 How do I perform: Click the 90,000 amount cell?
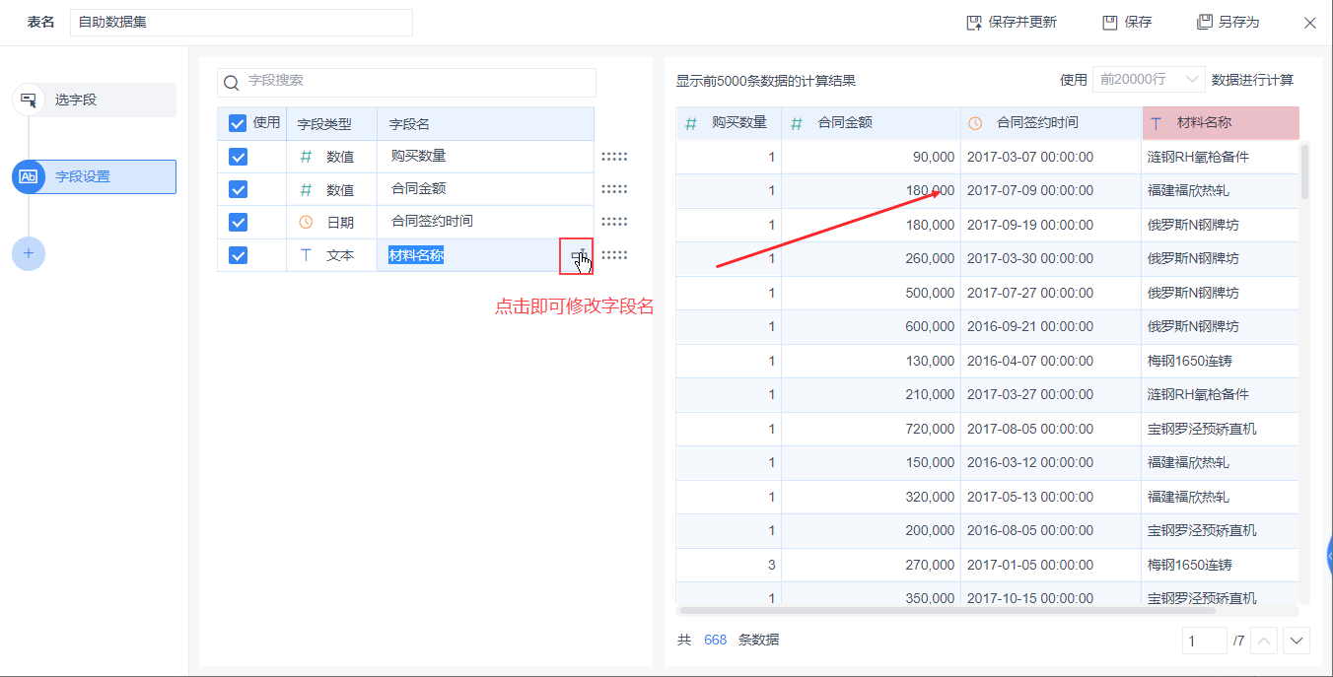pyautogui.click(x=871, y=157)
